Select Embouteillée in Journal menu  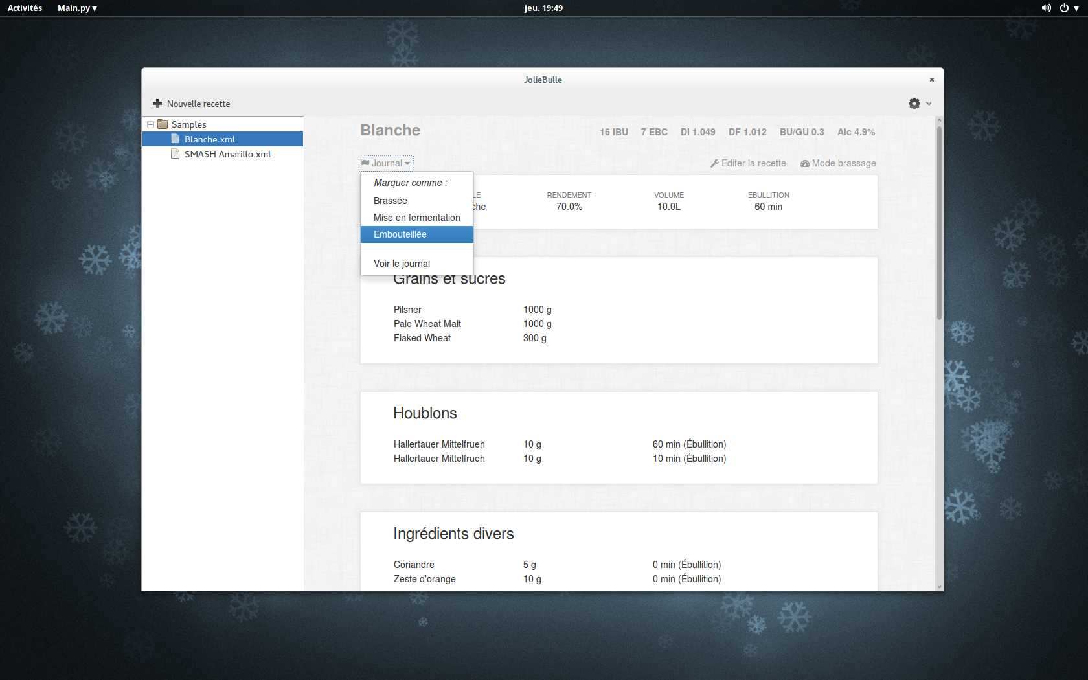pyautogui.click(x=417, y=234)
